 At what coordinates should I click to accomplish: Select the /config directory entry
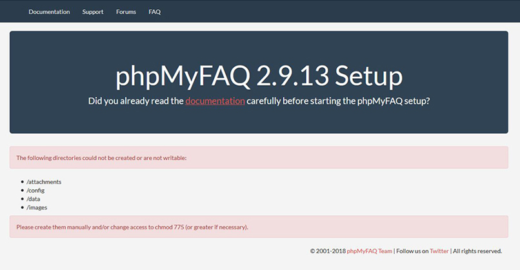pos(35,191)
